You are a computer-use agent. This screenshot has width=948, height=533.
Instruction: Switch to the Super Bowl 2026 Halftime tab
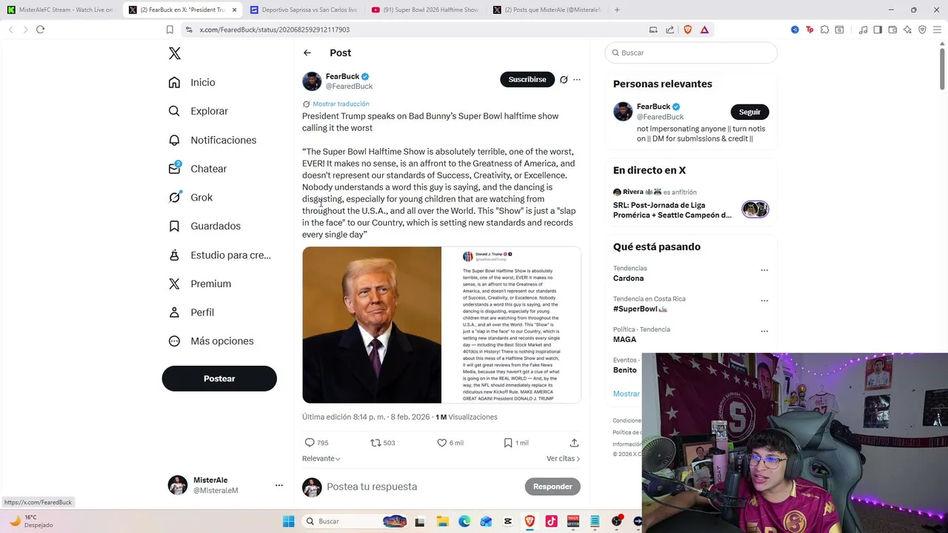coord(425,10)
